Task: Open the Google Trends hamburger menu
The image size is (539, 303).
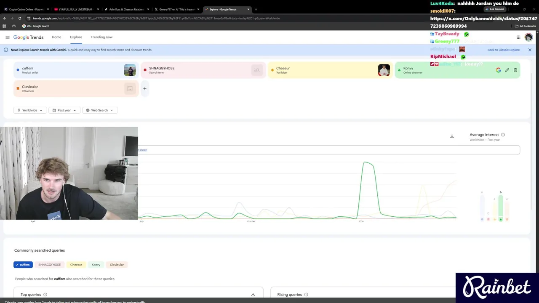Action: pyautogui.click(x=7, y=37)
